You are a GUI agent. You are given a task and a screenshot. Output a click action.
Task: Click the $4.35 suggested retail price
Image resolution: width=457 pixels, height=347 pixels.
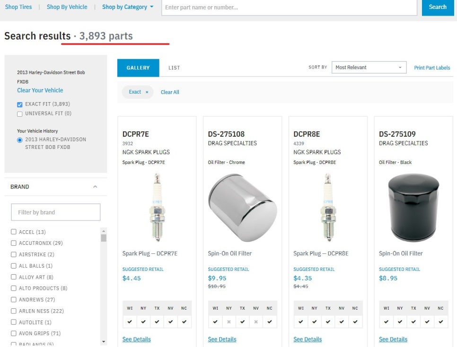point(302,278)
